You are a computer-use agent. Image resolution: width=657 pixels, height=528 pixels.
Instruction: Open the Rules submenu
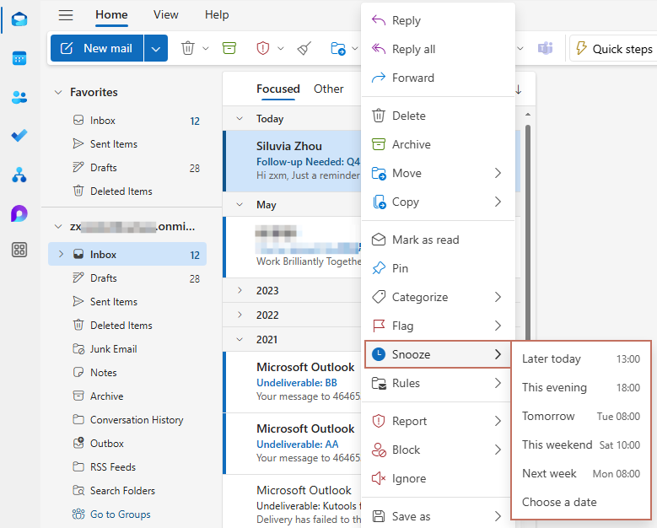point(438,383)
